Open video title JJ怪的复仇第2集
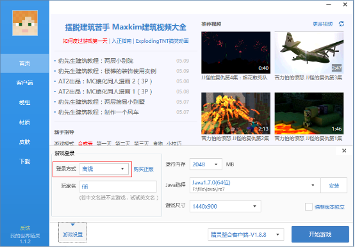 pos(235,138)
